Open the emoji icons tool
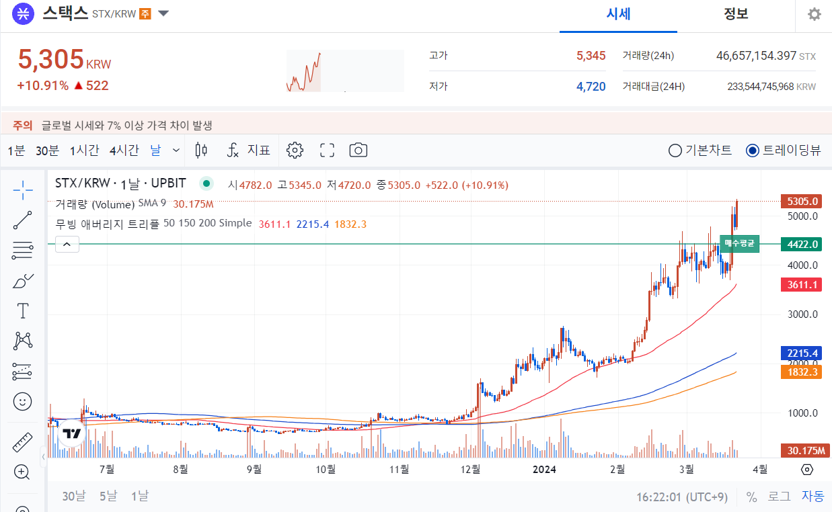Viewport: 832px width, 512px height. click(x=23, y=402)
